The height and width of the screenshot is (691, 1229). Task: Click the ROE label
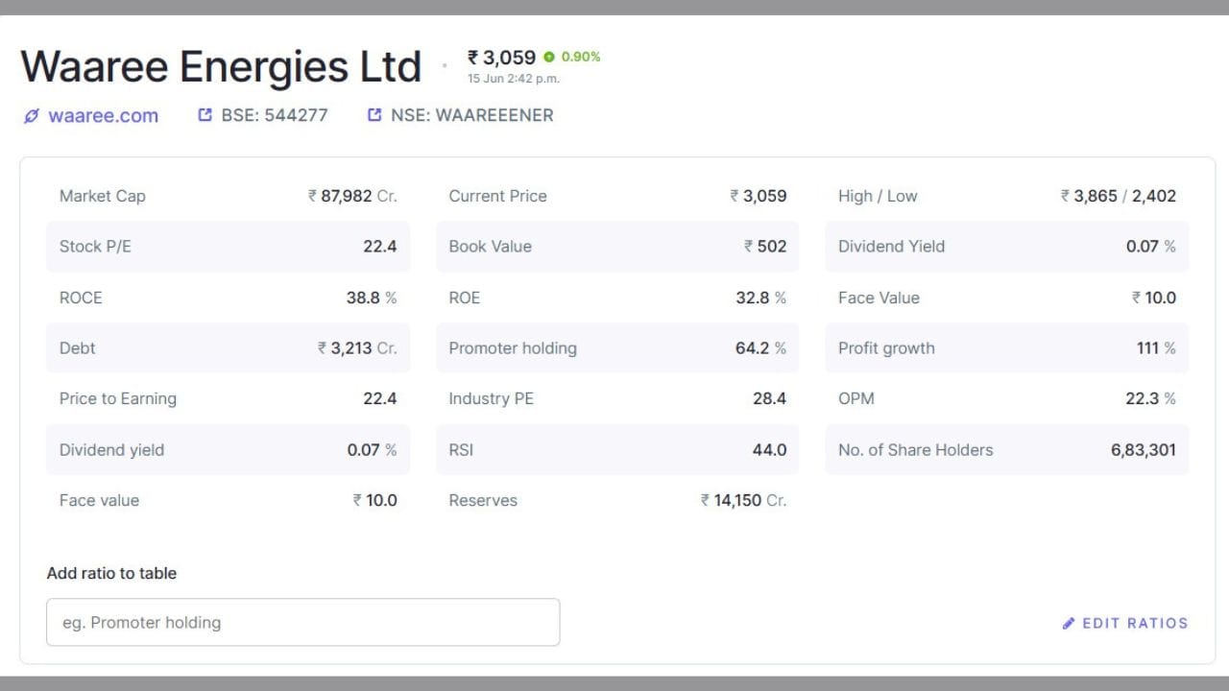point(464,298)
